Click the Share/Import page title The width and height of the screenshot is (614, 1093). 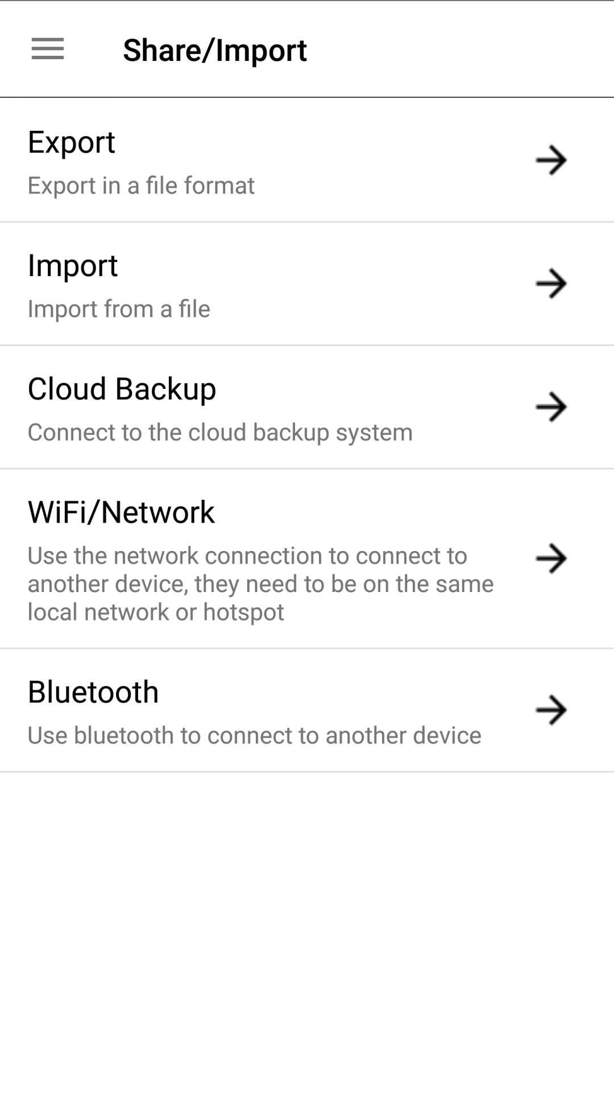coord(215,50)
